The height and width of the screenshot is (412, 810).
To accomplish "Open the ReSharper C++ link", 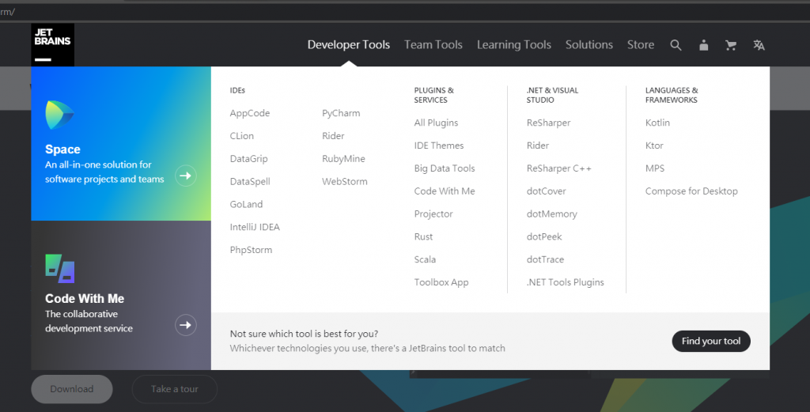I will coord(559,168).
